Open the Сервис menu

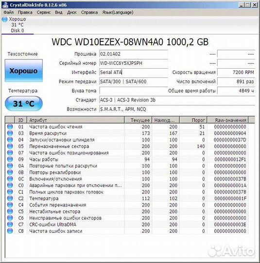pos(44,12)
